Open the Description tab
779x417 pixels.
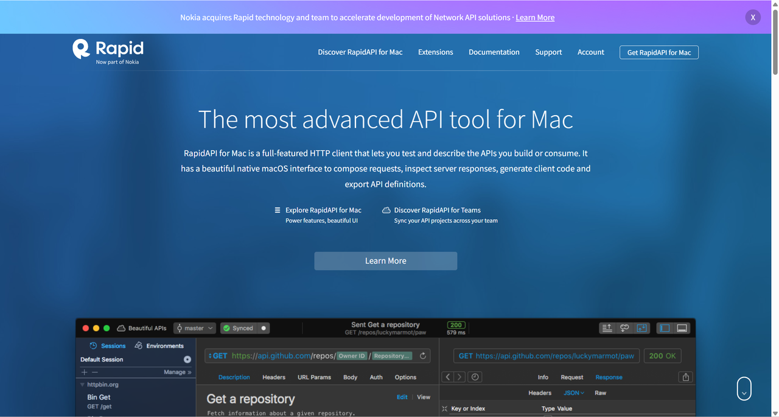pos(234,377)
